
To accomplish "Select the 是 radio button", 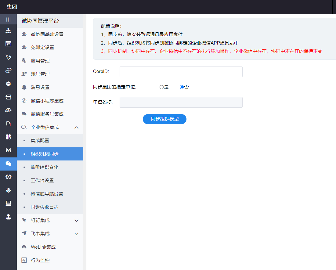I will pyautogui.click(x=161, y=87).
